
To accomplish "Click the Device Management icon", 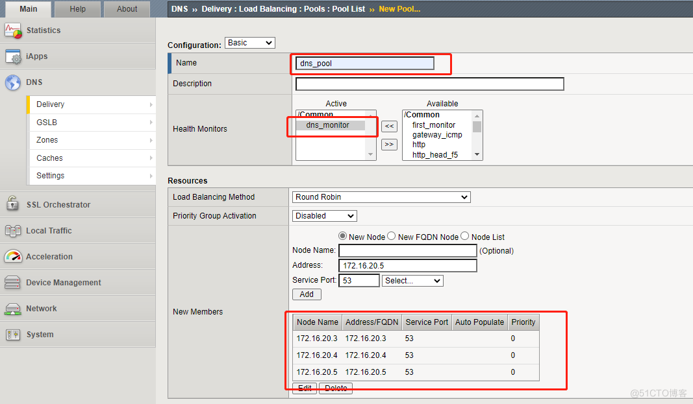I will point(13,283).
